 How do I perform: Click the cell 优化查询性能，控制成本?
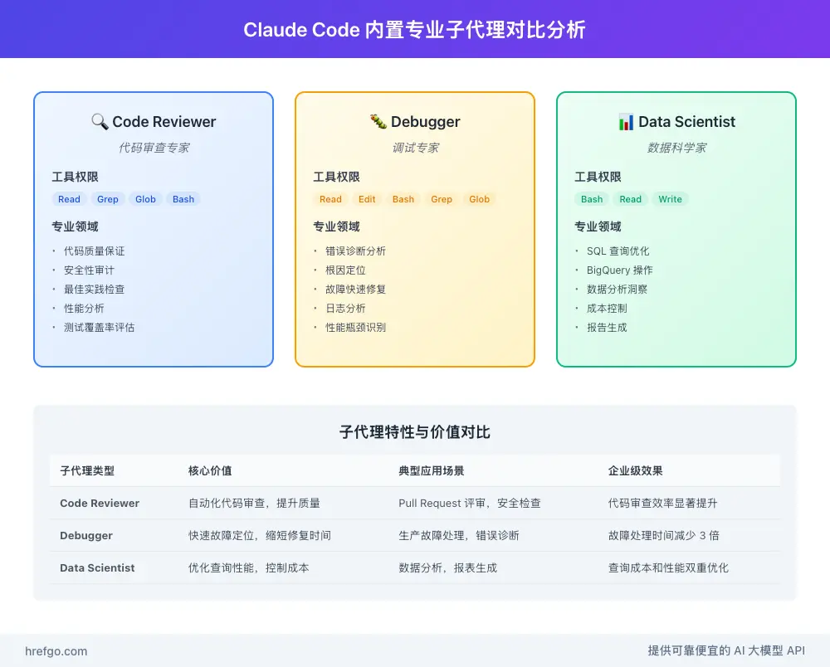pos(249,567)
